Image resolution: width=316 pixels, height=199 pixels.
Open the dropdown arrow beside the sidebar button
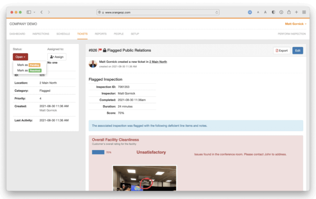point(34,12)
